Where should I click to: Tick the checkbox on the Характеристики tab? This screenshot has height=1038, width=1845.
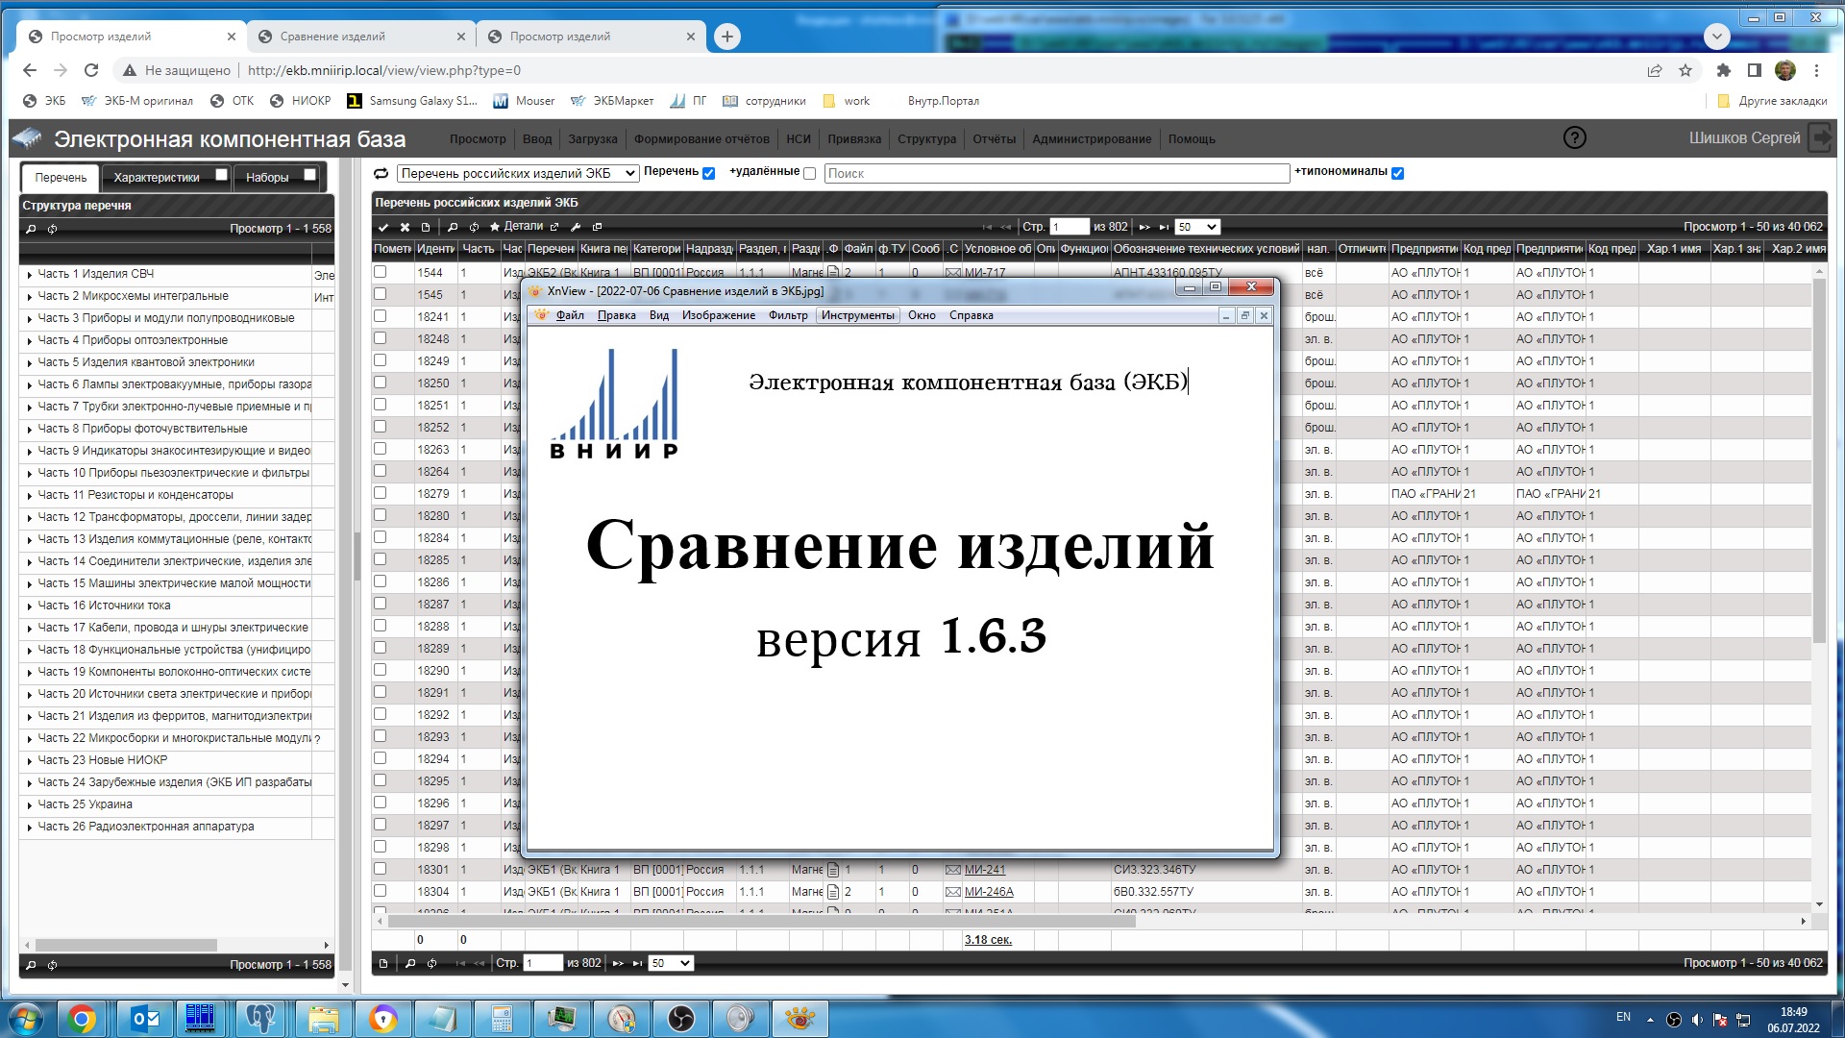[221, 175]
